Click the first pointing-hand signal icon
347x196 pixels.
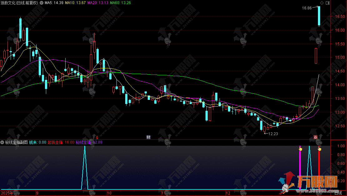pos(300,149)
